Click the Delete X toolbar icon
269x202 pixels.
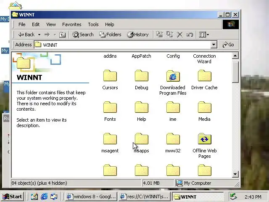(x=179, y=35)
